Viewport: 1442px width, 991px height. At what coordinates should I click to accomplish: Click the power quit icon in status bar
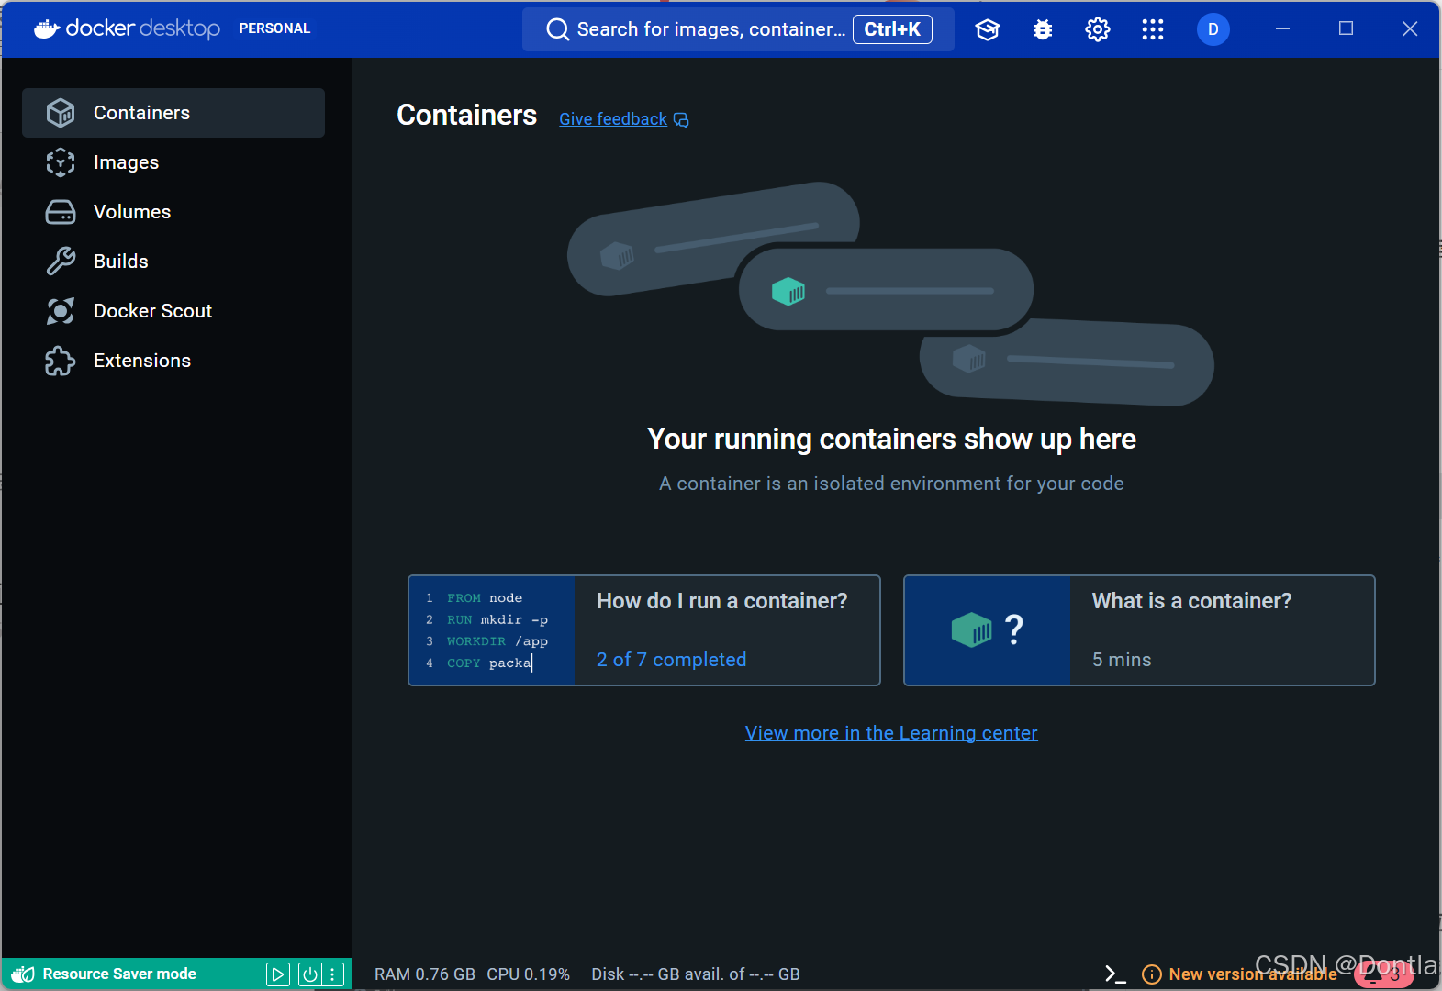[x=310, y=974]
